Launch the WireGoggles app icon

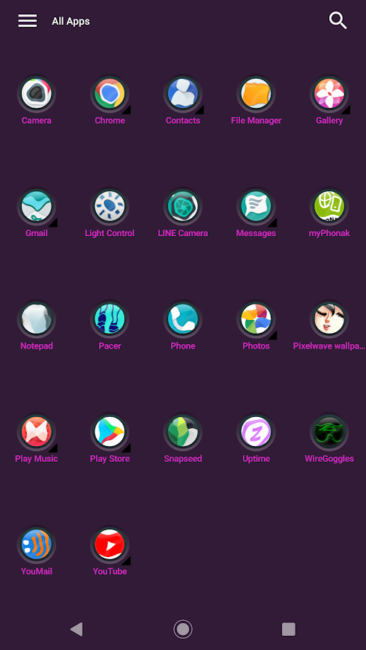329,432
